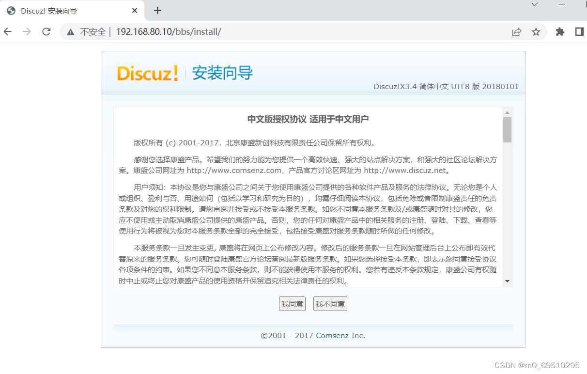This screenshot has height=374, width=587.
Task: Minimize the browser window
Action: pyautogui.click(x=562, y=4)
